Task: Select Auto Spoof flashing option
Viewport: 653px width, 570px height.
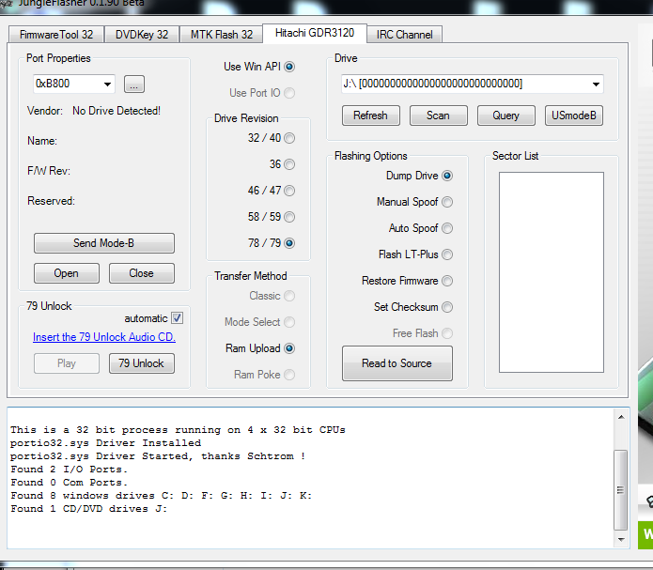Action: (447, 228)
